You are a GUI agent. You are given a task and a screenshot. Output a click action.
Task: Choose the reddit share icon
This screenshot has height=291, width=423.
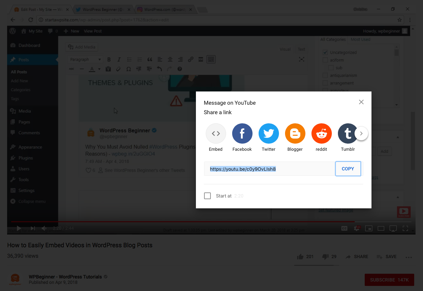(x=321, y=134)
